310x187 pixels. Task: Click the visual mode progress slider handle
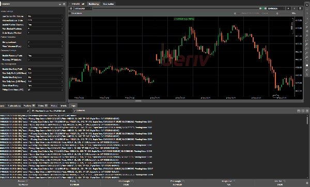tap(235, 13)
